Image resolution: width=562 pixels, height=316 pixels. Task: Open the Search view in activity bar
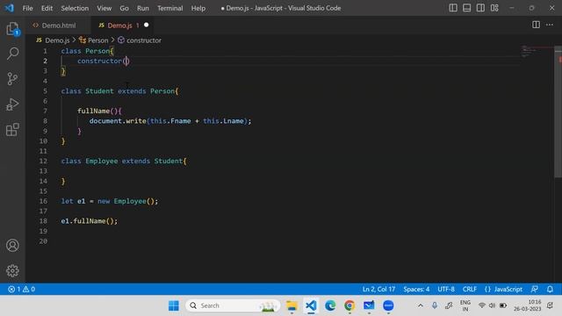(12, 54)
